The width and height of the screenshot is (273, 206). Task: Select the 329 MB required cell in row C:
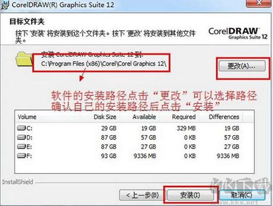[186, 128]
